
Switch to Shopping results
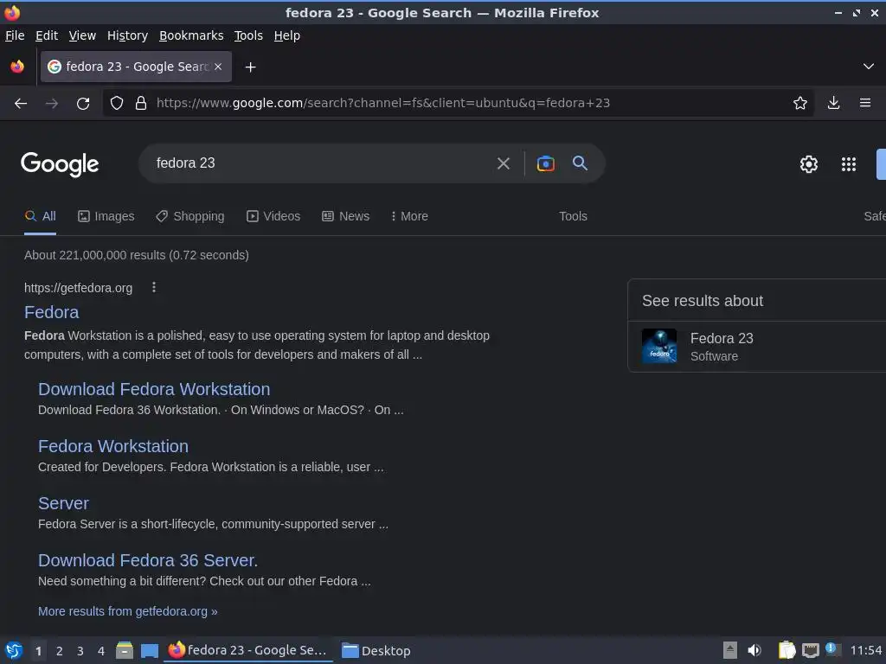(190, 216)
